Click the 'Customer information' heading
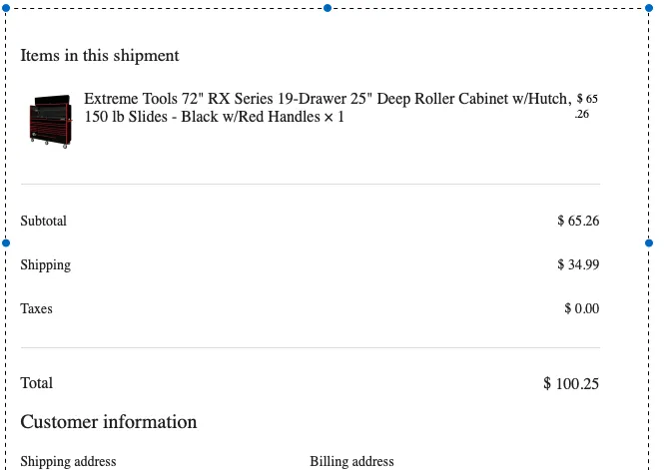Viewport: 664px width, 470px height. [109, 422]
